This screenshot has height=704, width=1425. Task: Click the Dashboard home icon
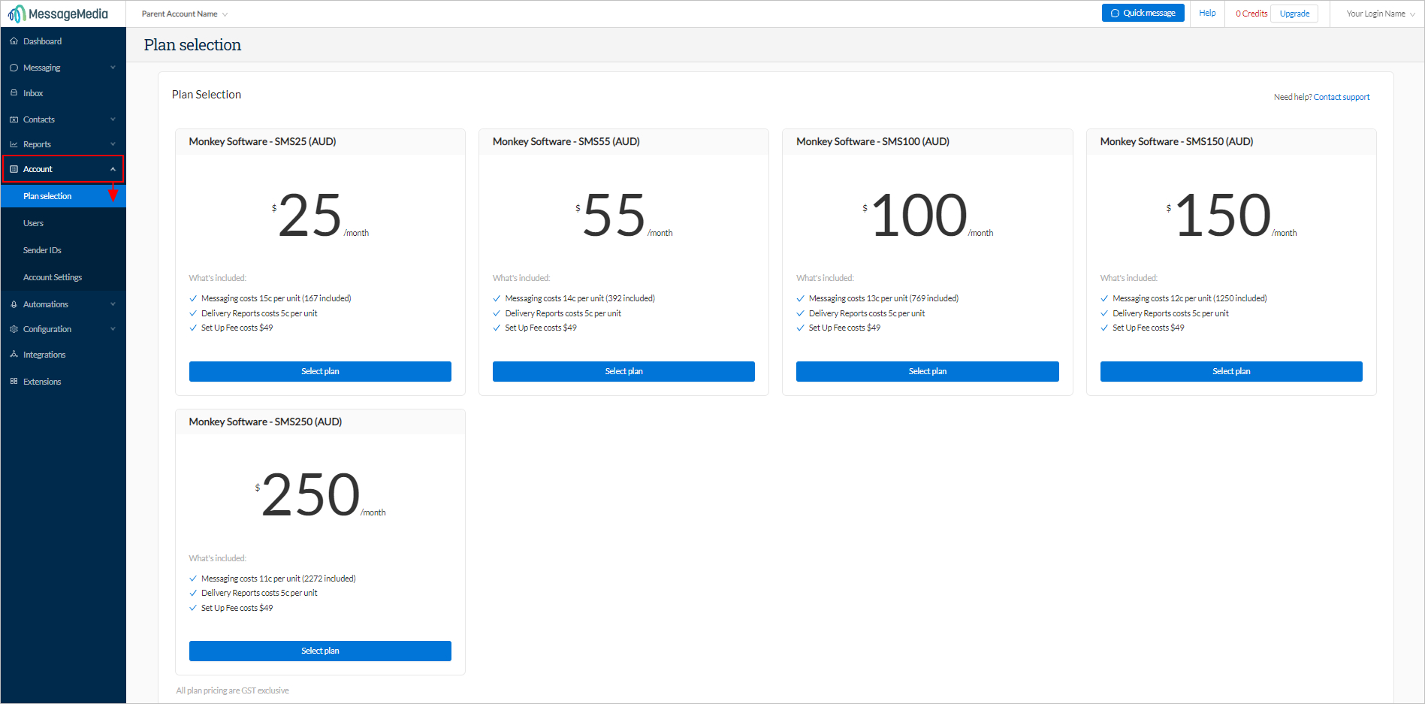pyautogui.click(x=14, y=41)
